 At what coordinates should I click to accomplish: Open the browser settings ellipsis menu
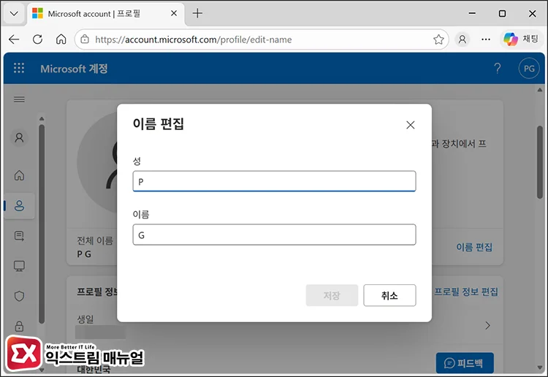pyautogui.click(x=486, y=39)
